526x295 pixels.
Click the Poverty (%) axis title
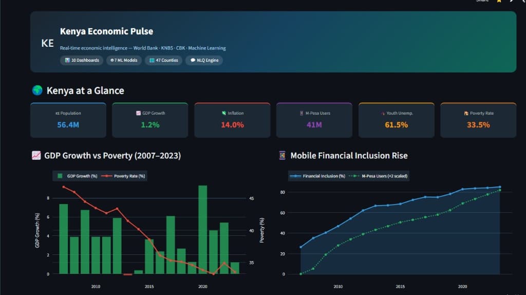(261, 230)
